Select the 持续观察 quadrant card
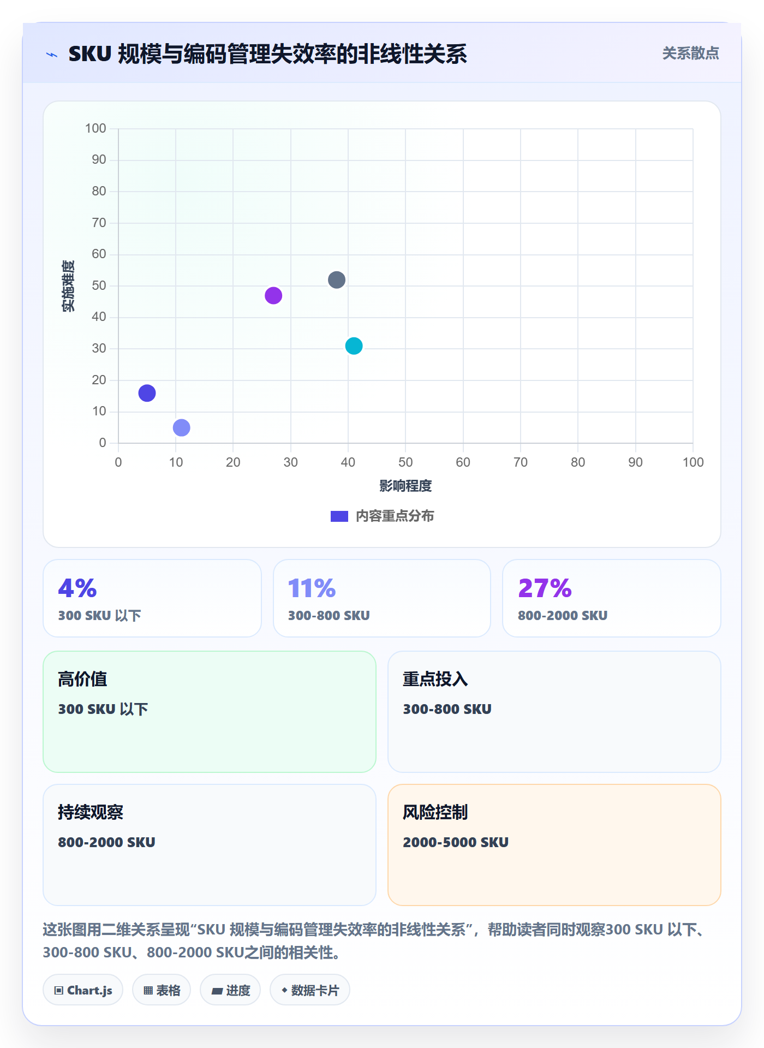764x1048 pixels. pos(210,845)
